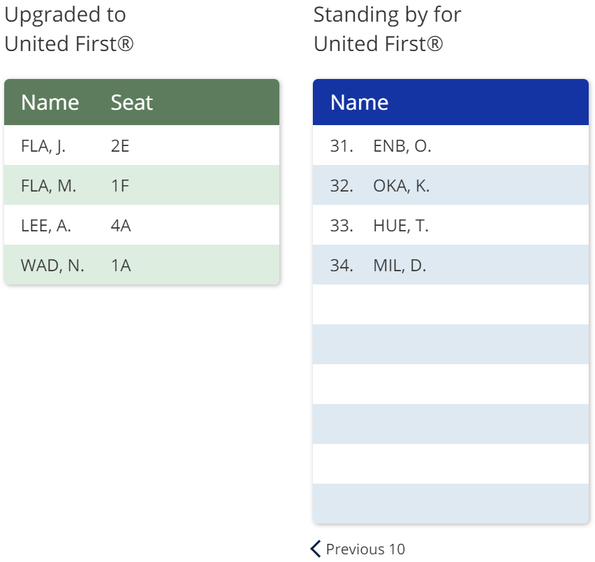
Task: Click the WAD, N. passenger name
Action: pos(52,266)
